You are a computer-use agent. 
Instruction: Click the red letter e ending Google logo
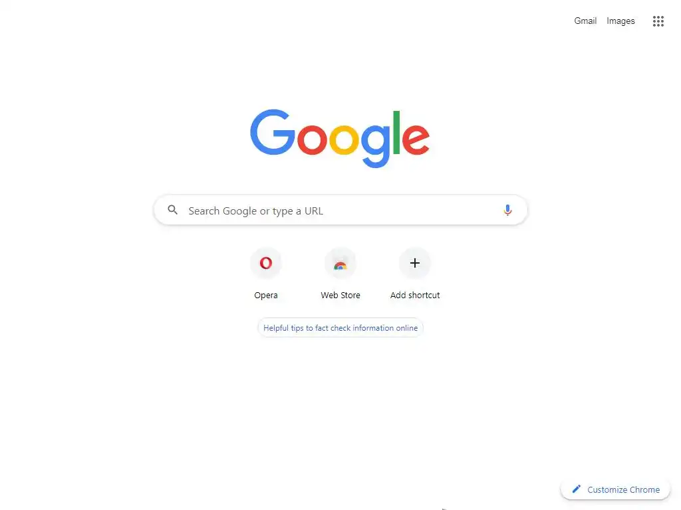416,139
